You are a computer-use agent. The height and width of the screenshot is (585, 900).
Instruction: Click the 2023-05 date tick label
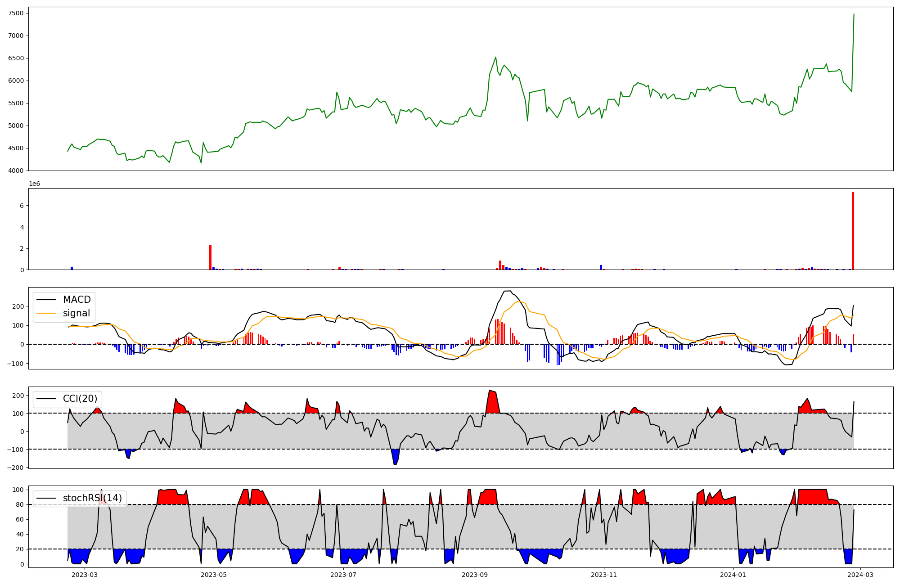pyautogui.click(x=214, y=575)
